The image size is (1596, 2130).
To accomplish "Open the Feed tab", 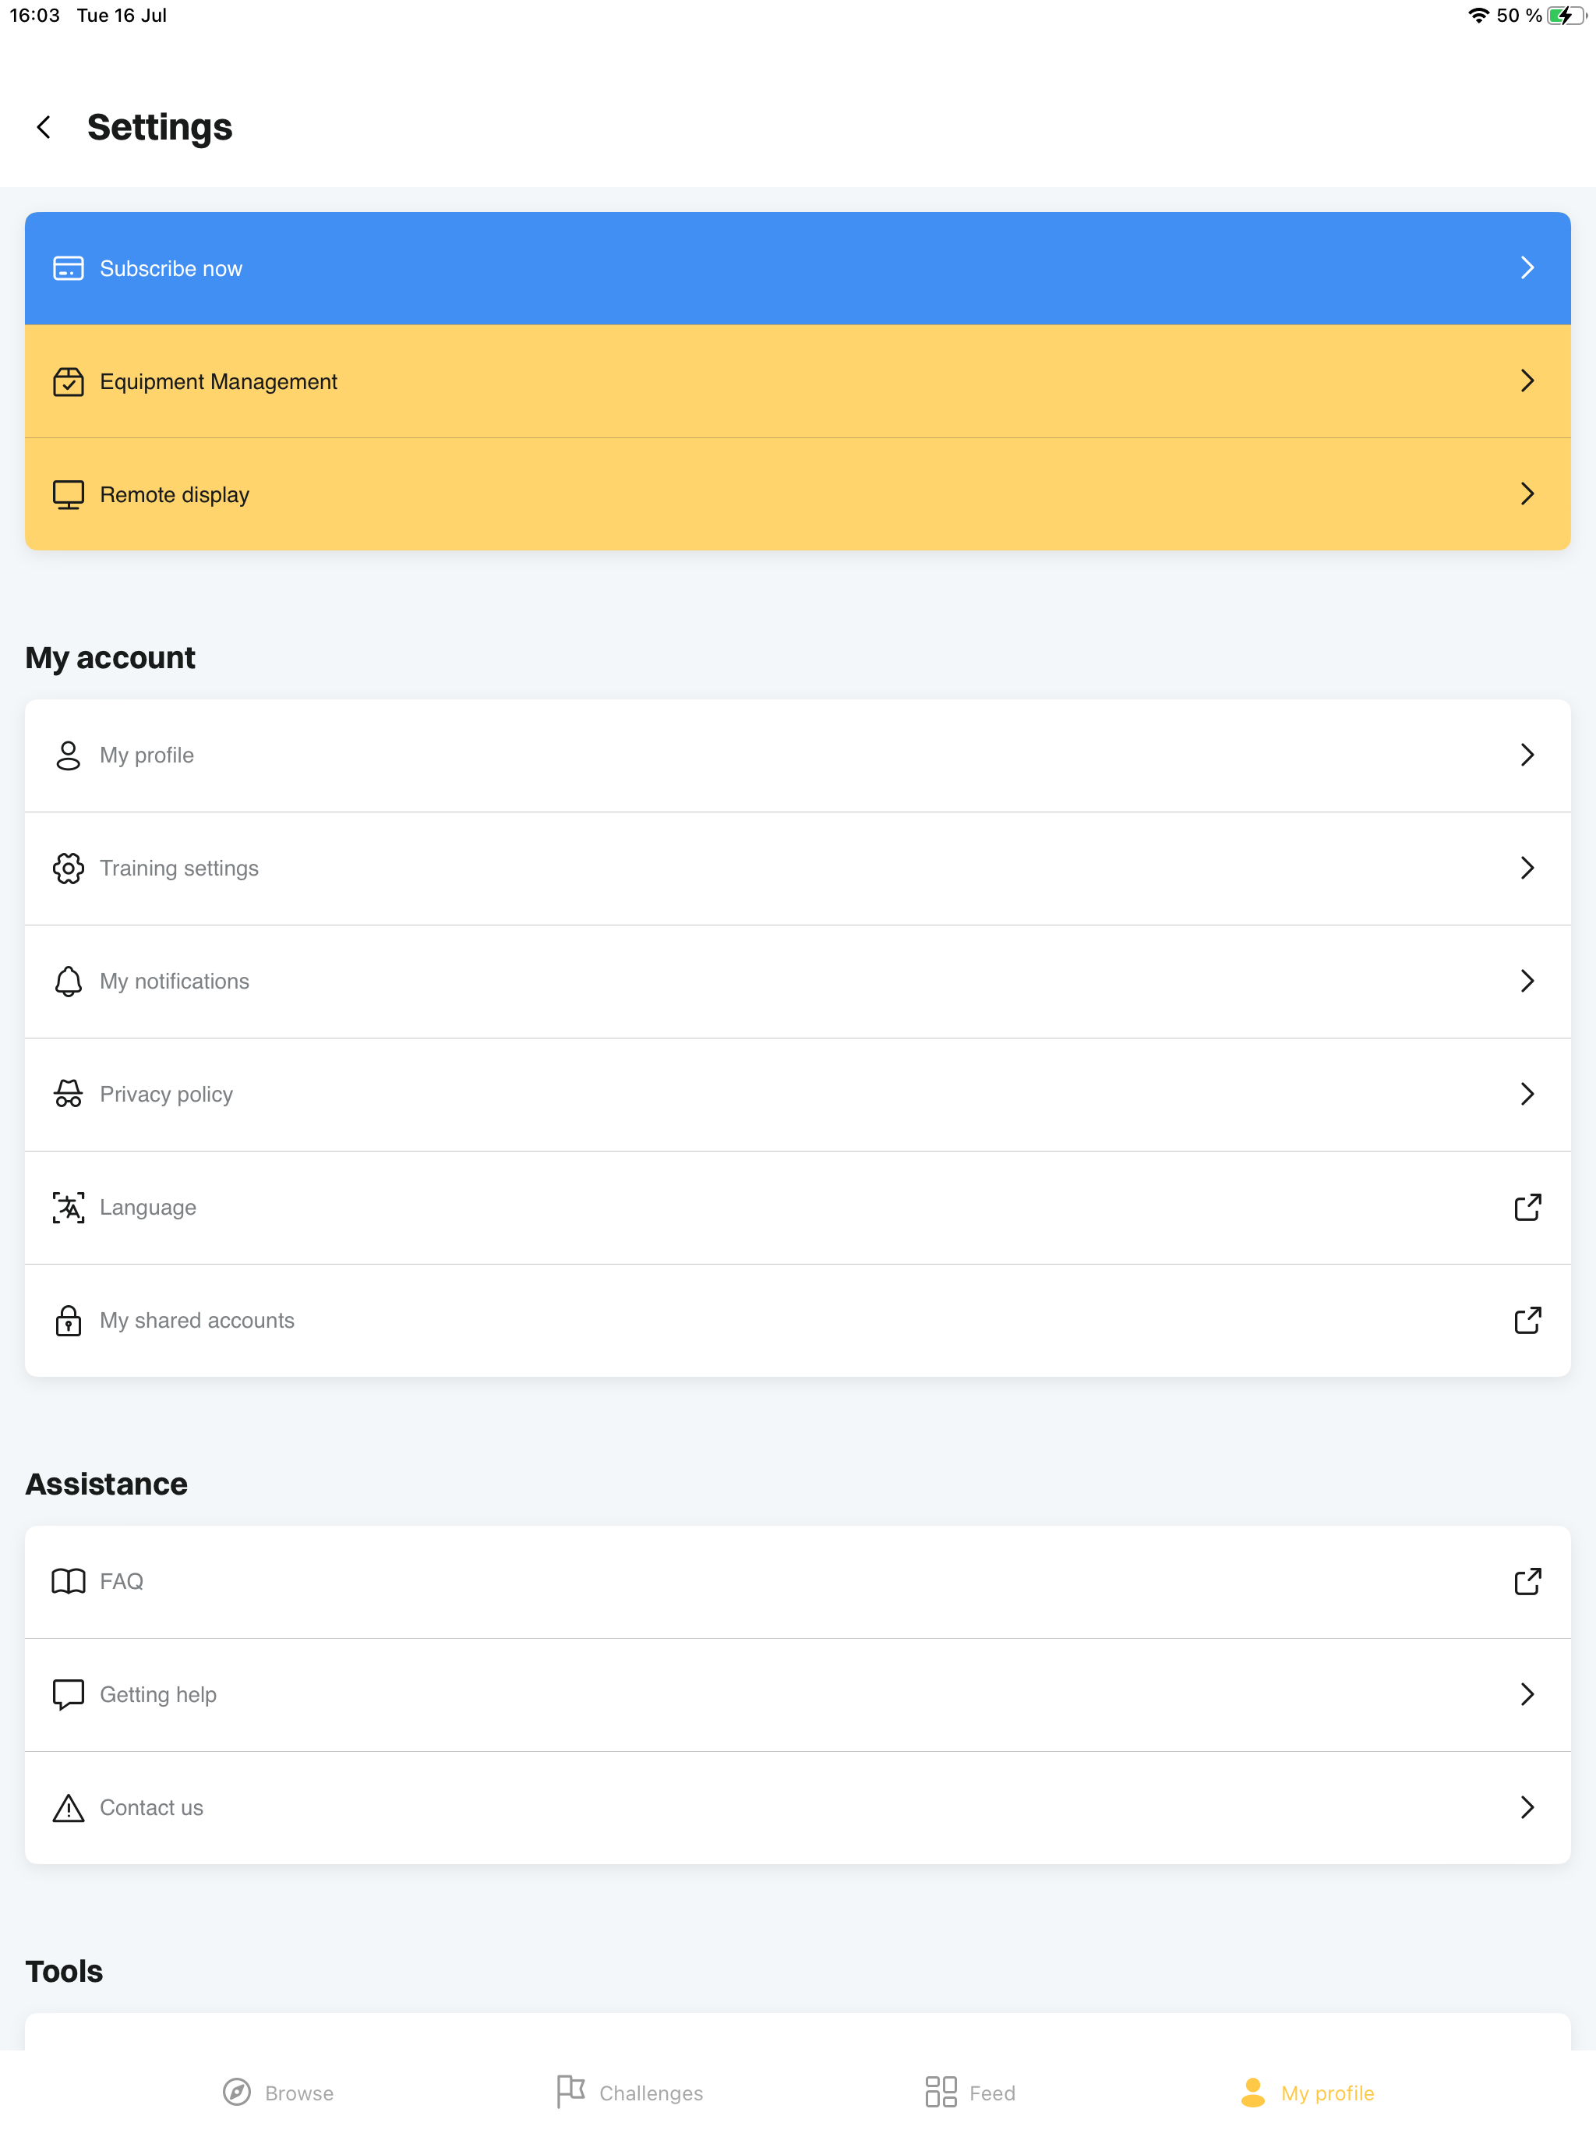I will click(970, 2093).
